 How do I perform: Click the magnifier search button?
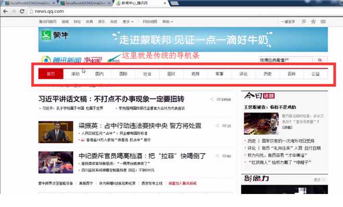pos(320,60)
